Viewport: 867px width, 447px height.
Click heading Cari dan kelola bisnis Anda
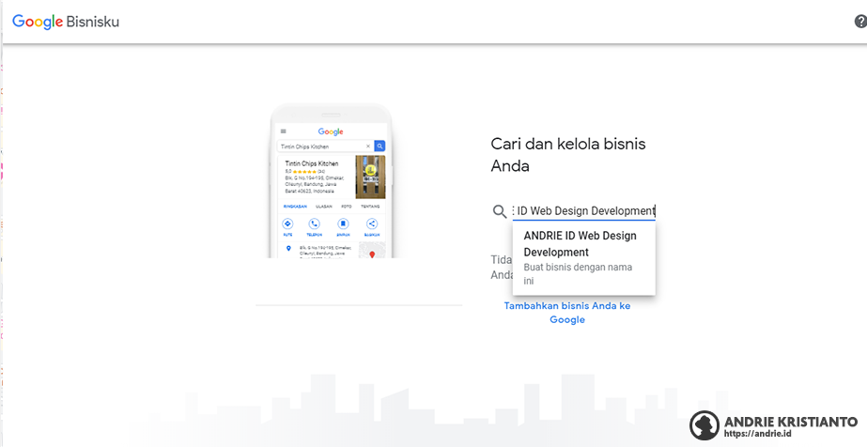pos(568,155)
